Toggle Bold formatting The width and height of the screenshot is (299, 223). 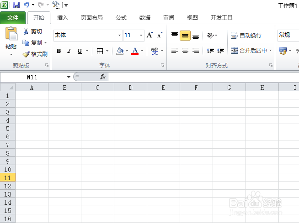(59, 51)
